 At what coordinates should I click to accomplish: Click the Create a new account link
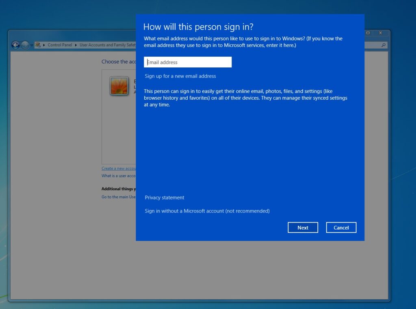[119, 168]
